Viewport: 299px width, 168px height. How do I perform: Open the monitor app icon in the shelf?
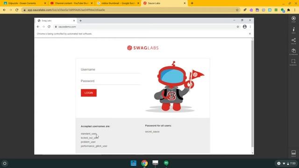155,163
